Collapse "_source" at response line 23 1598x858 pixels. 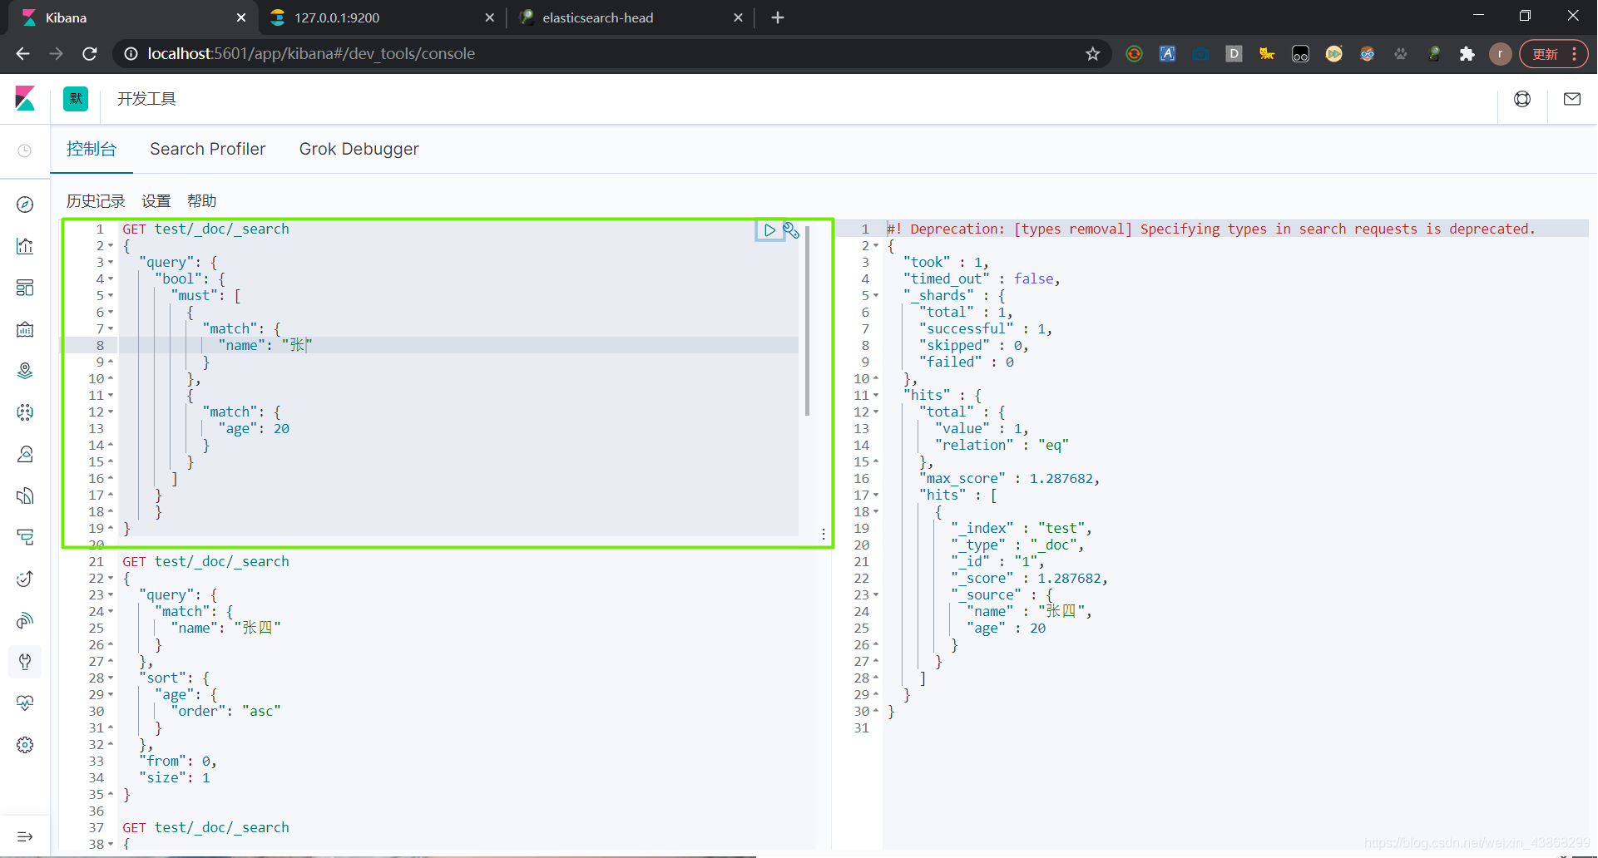[x=876, y=595]
